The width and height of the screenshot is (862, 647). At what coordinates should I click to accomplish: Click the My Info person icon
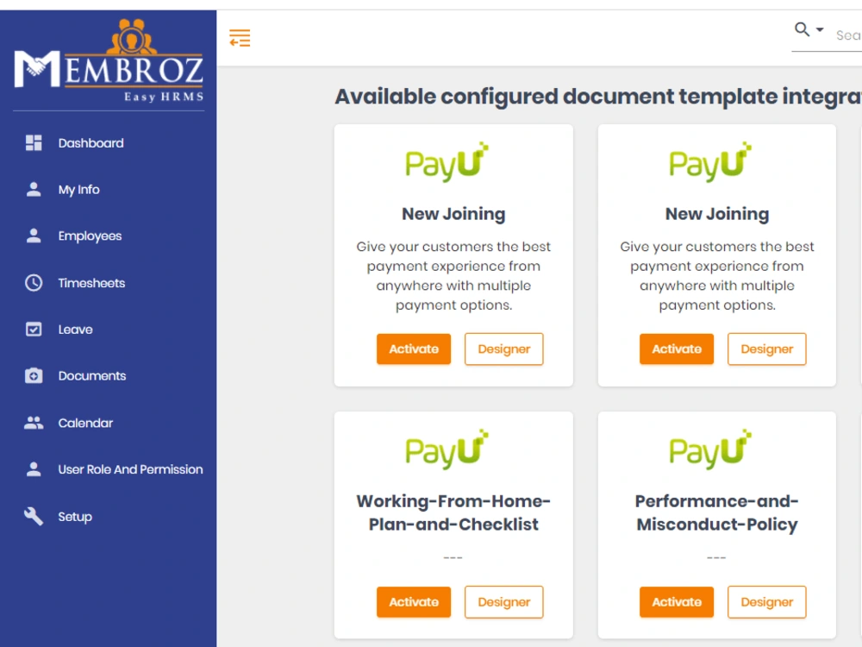[34, 189]
